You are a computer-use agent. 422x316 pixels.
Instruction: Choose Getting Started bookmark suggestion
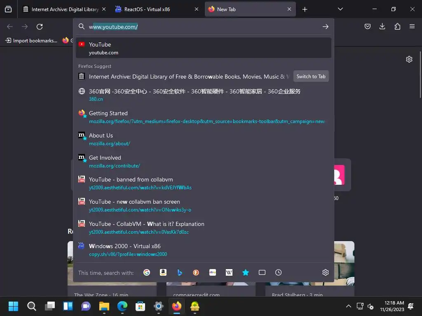[x=204, y=117]
